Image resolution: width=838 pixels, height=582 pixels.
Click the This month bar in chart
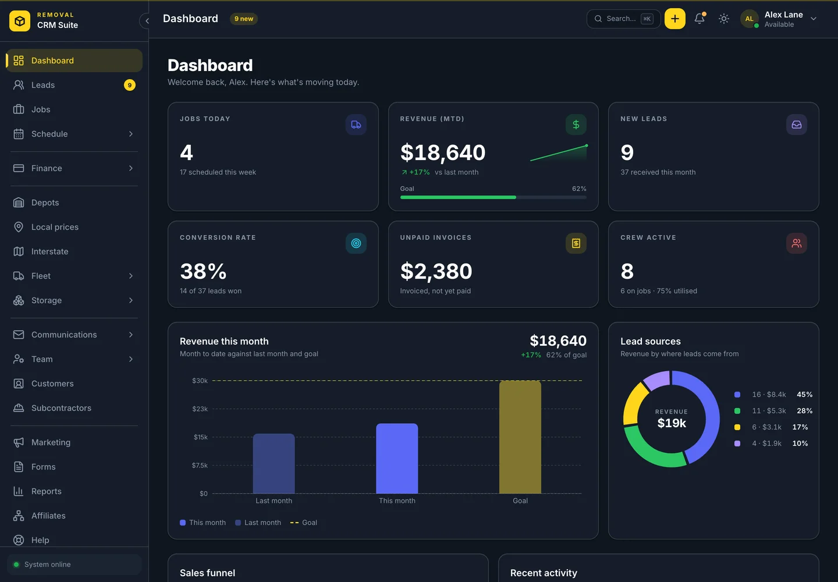point(397,459)
